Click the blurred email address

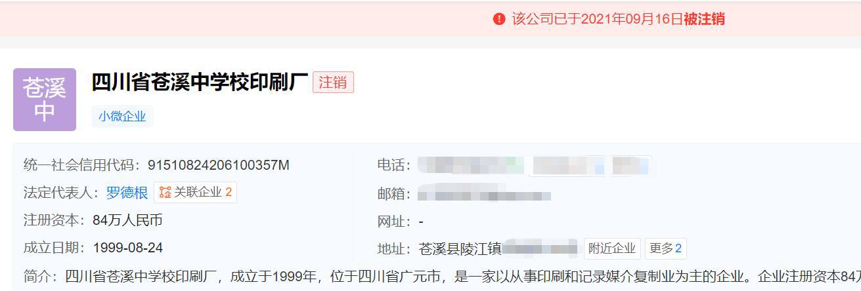pos(484,195)
